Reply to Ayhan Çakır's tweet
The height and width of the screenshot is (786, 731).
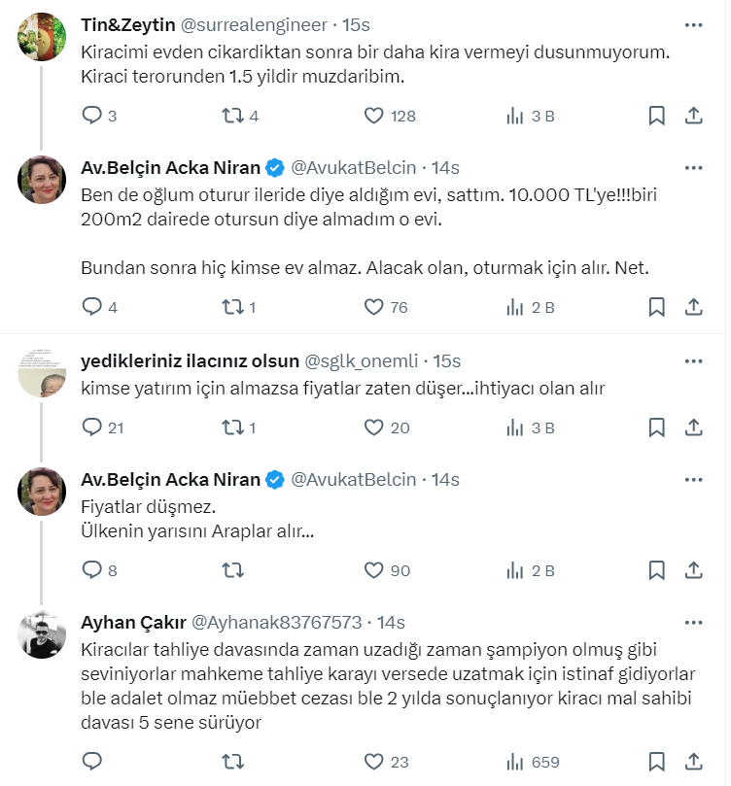91,762
